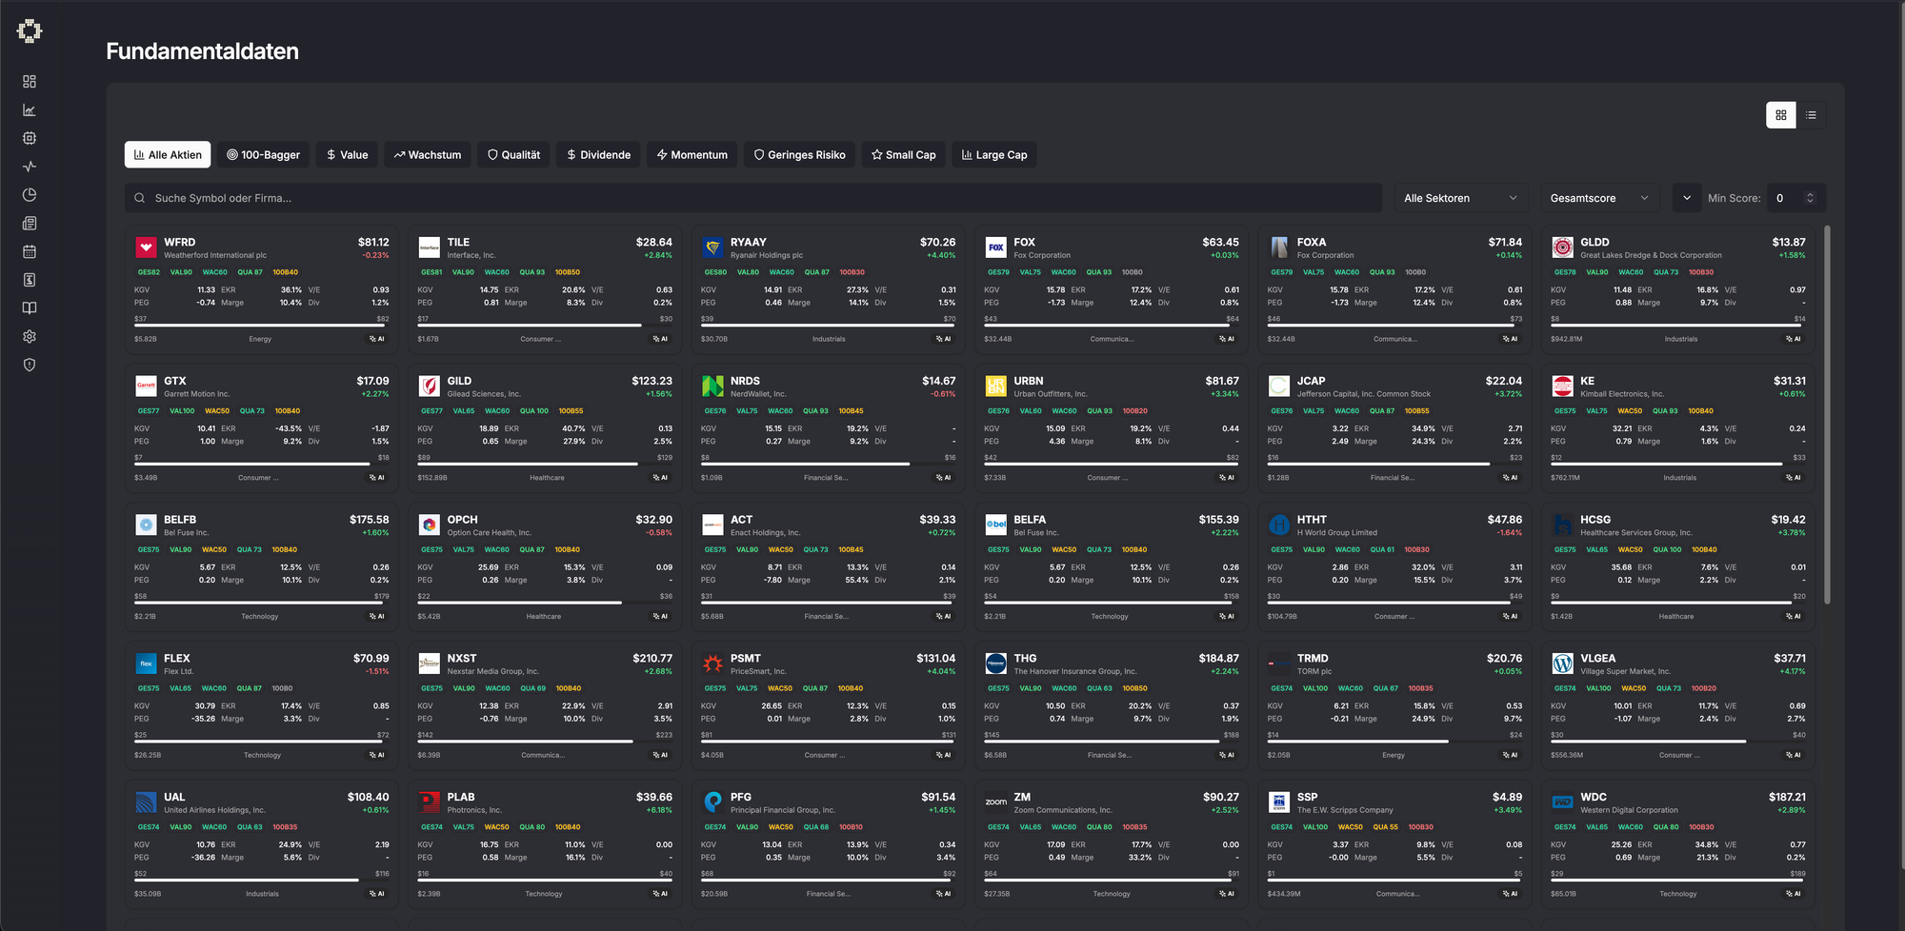Open the pie chart sidebar icon

click(x=30, y=195)
